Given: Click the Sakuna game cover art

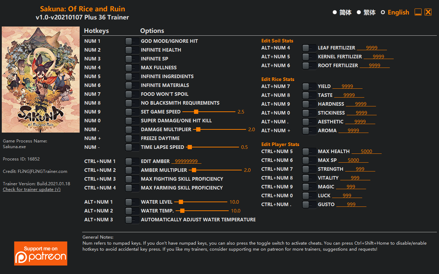Looking at the screenshot, I should coord(41,80).
